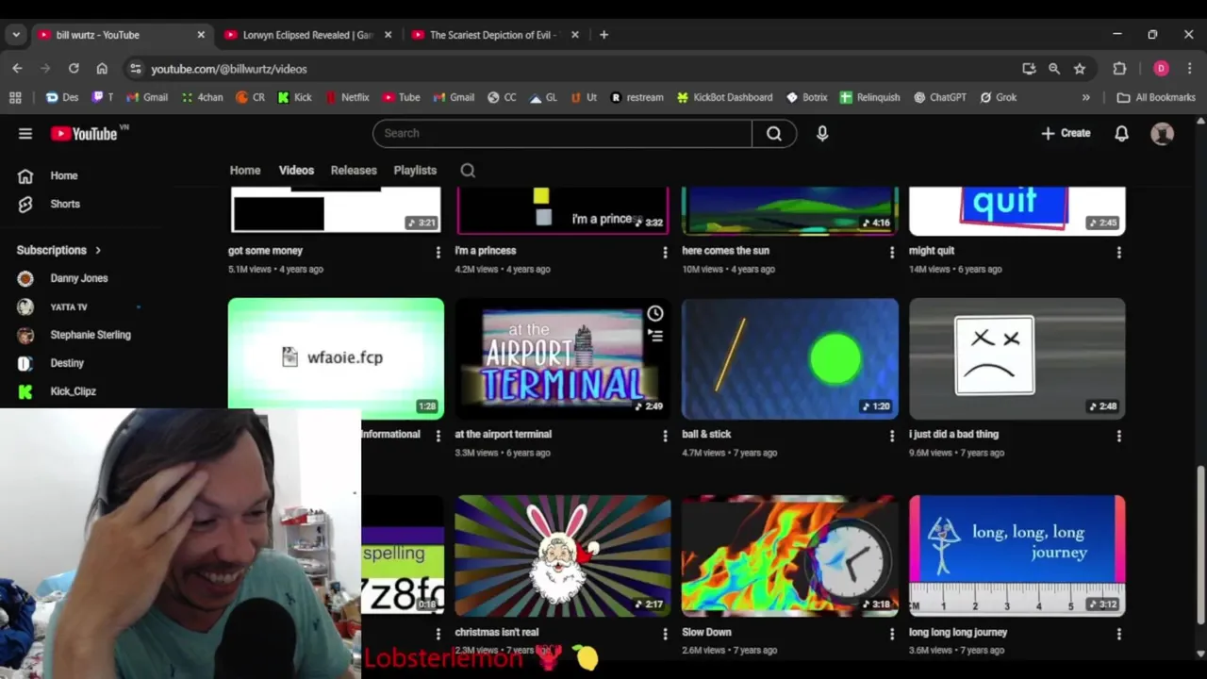This screenshot has width=1207, height=679.
Task: Open browser home page icon
Action: click(102, 68)
